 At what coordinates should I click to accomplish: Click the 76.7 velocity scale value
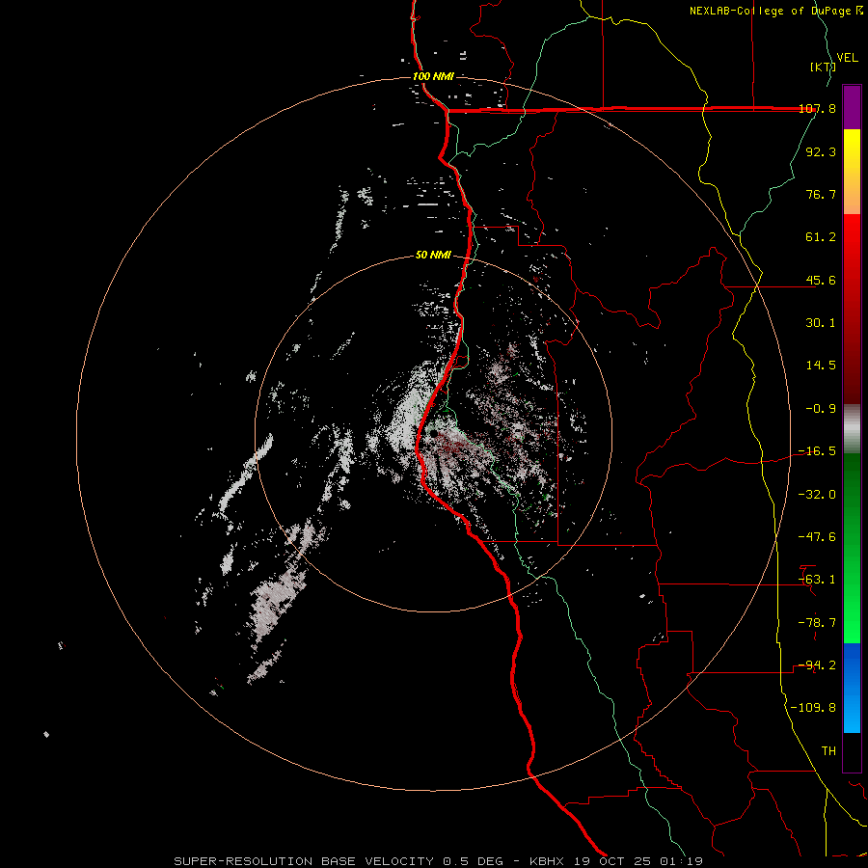[821, 194]
